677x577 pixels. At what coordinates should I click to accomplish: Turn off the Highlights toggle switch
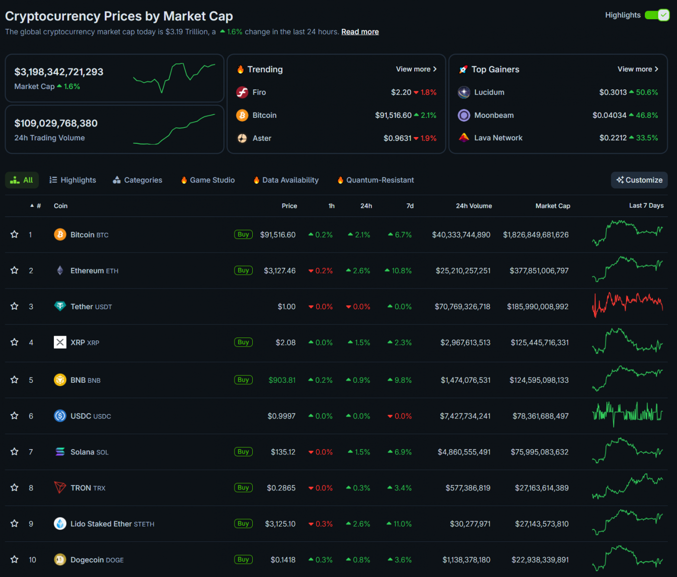(x=657, y=15)
